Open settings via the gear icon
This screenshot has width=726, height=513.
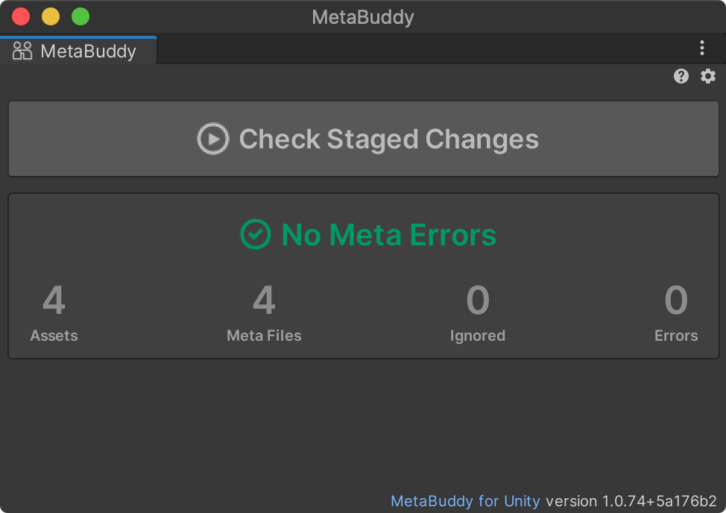708,76
